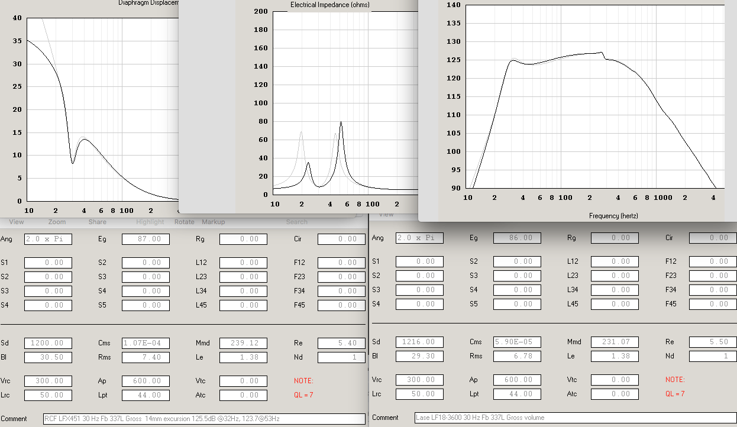Select the Ap field in the left window
This screenshot has width=737, height=427.
tap(146, 381)
